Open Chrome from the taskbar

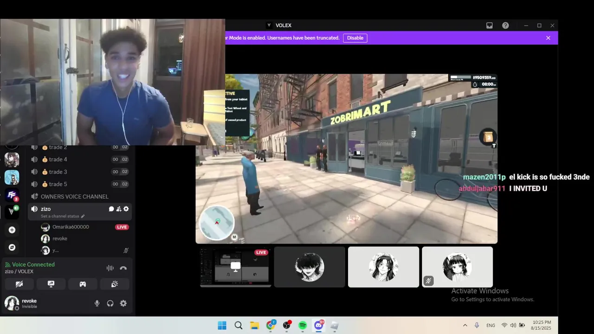point(271,326)
